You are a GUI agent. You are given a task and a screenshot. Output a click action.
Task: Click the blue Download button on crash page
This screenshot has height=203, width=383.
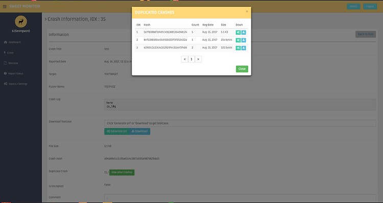pos(140,131)
